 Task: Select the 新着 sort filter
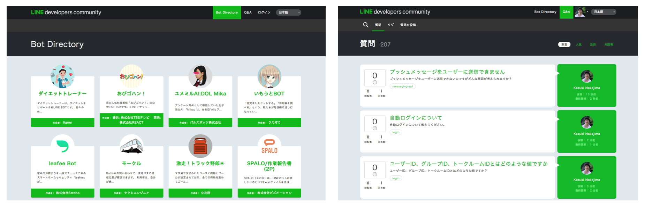[x=564, y=44]
